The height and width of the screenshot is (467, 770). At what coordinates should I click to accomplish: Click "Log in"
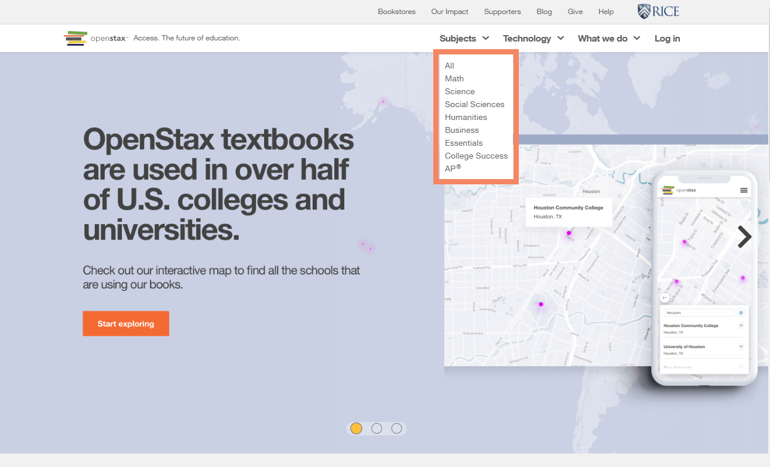pos(667,38)
